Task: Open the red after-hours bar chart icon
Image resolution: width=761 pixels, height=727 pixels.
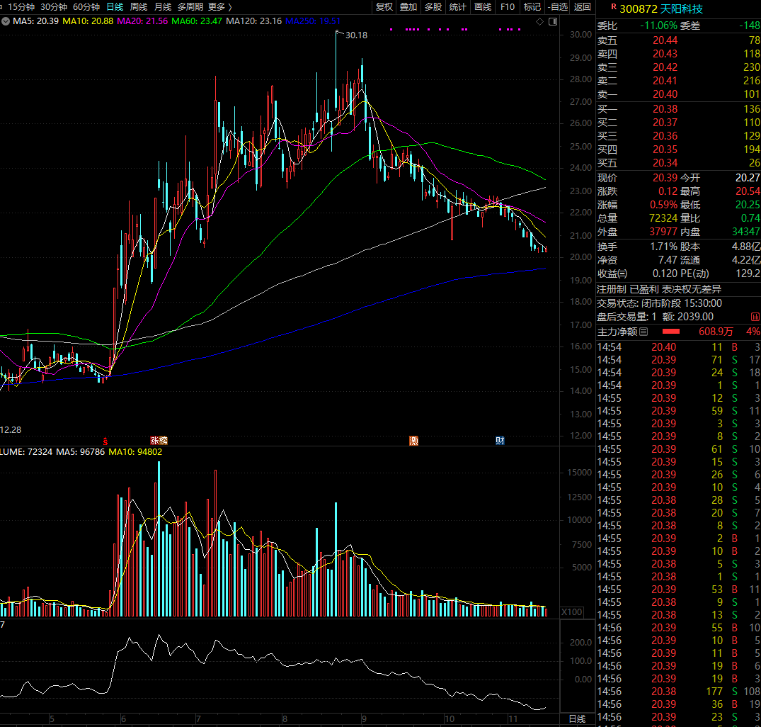Action: pos(755,317)
